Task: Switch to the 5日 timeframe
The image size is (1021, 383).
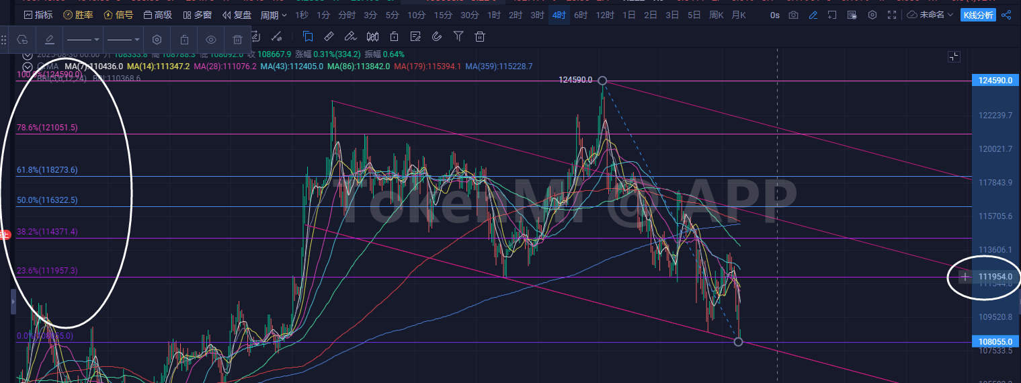Action: coord(694,15)
